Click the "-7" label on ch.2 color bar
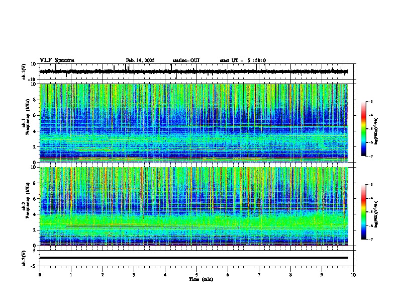This screenshot has width=398, height=308. click(370, 239)
